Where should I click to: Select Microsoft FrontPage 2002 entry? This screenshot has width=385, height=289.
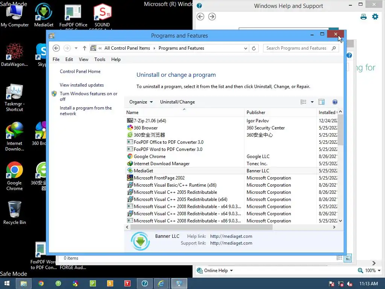[x=159, y=178]
